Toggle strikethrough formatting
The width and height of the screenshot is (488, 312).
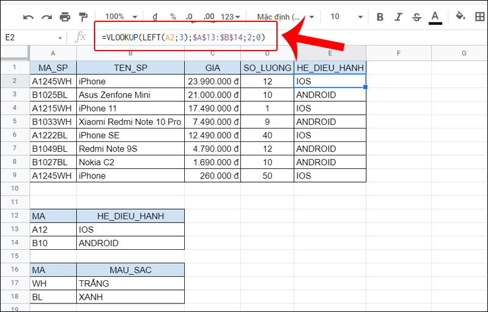point(417,16)
